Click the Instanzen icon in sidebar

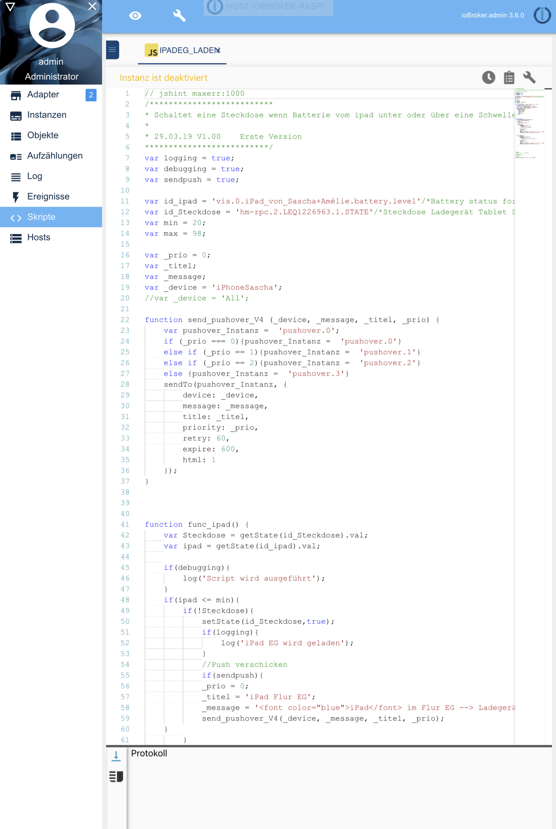(x=16, y=116)
